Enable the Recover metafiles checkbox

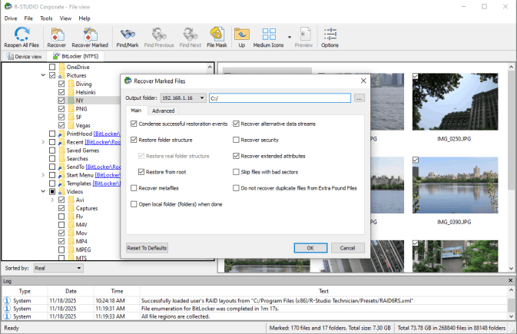coord(134,188)
